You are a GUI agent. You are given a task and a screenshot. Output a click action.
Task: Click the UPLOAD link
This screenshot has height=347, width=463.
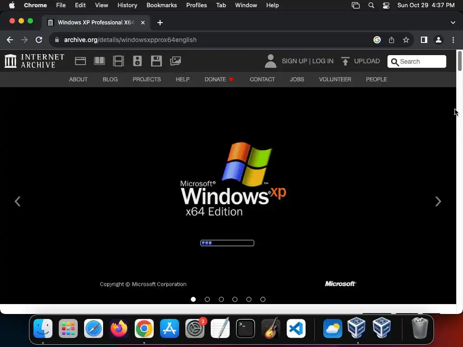[367, 61]
